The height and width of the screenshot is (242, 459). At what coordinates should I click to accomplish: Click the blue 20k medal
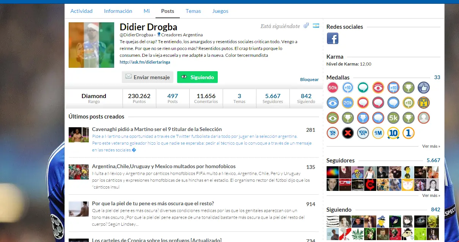click(x=348, y=103)
